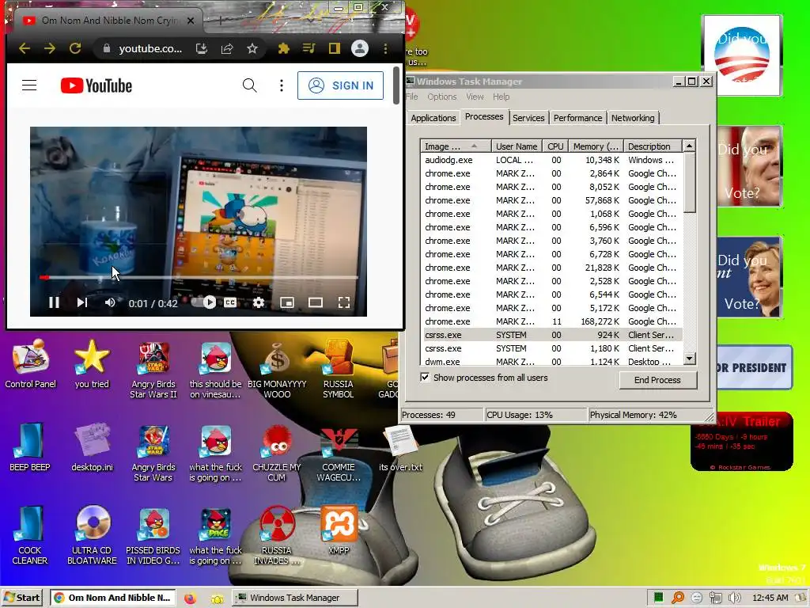The height and width of the screenshot is (608, 810).
Task: Click Firefox icon in taskbar
Action: point(191,598)
